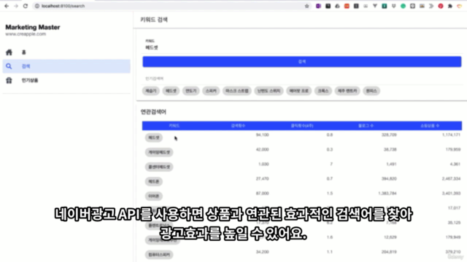Click the 게이밍헤드셋 keyword chip in table

(159, 152)
